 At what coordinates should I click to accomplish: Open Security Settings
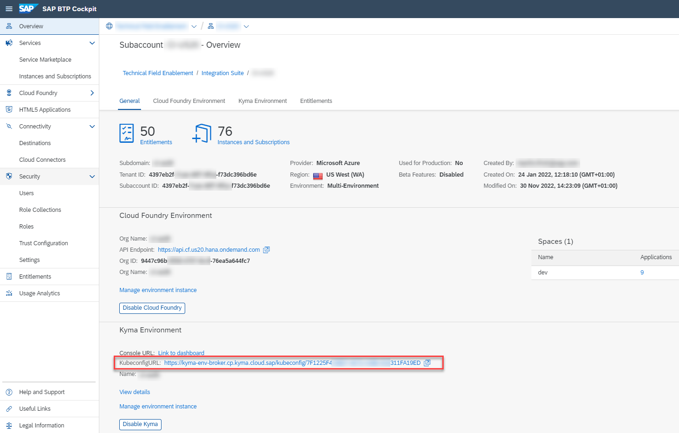(29, 260)
